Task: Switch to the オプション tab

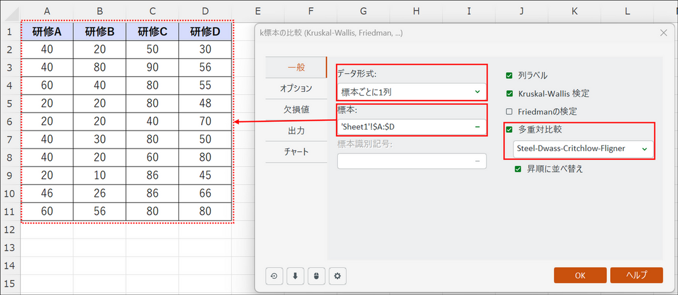Action: 295,89
